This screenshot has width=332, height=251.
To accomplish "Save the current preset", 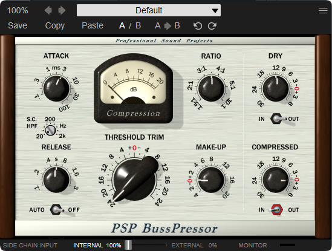I will [18, 25].
